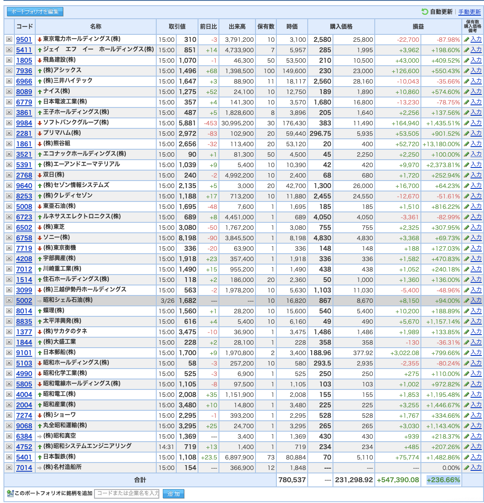Remove the アシックス row via X icon

click(9, 70)
